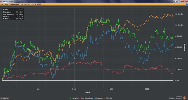The image size is (188, 100).
Task: Select the Hand count 2 358 value
Action: coord(21,10)
